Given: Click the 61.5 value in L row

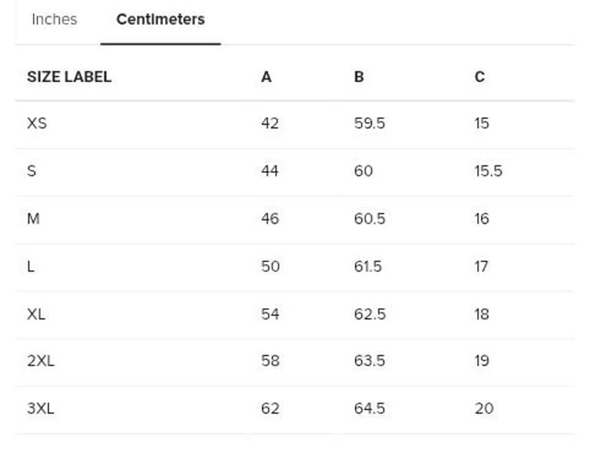Looking at the screenshot, I should click(x=368, y=266).
